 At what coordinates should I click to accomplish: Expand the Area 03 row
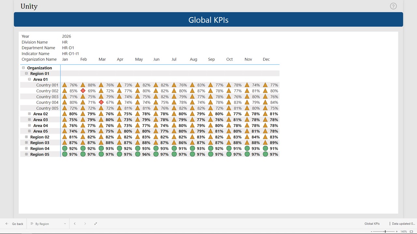coord(29,120)
